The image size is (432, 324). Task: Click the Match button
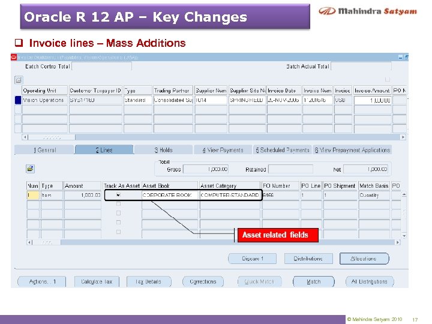(x=314, y=281)
